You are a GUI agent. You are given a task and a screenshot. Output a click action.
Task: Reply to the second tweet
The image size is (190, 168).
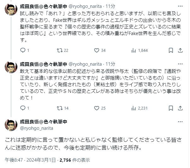point(23,108)
